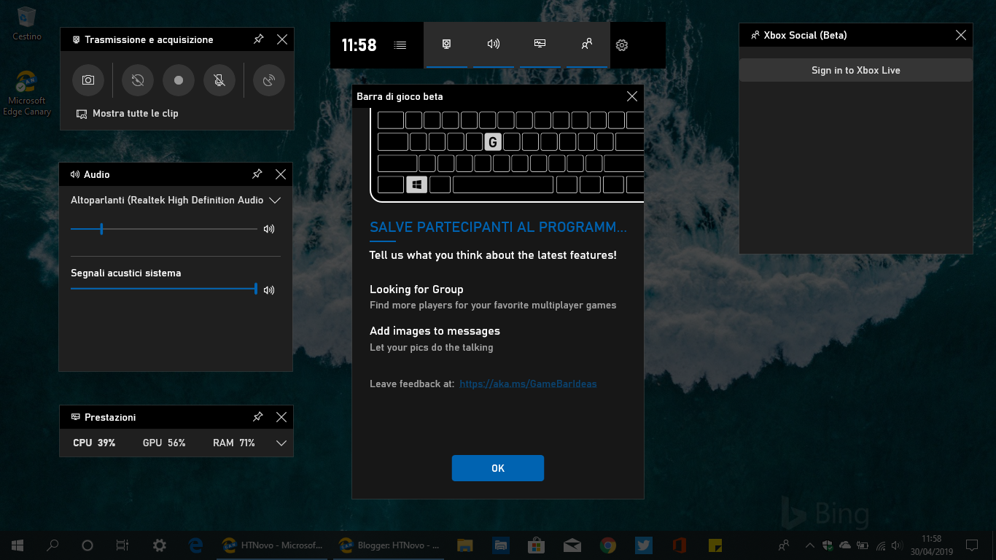
Task: Open Sticky Notes from taskbar
Action: pos(715,545)
